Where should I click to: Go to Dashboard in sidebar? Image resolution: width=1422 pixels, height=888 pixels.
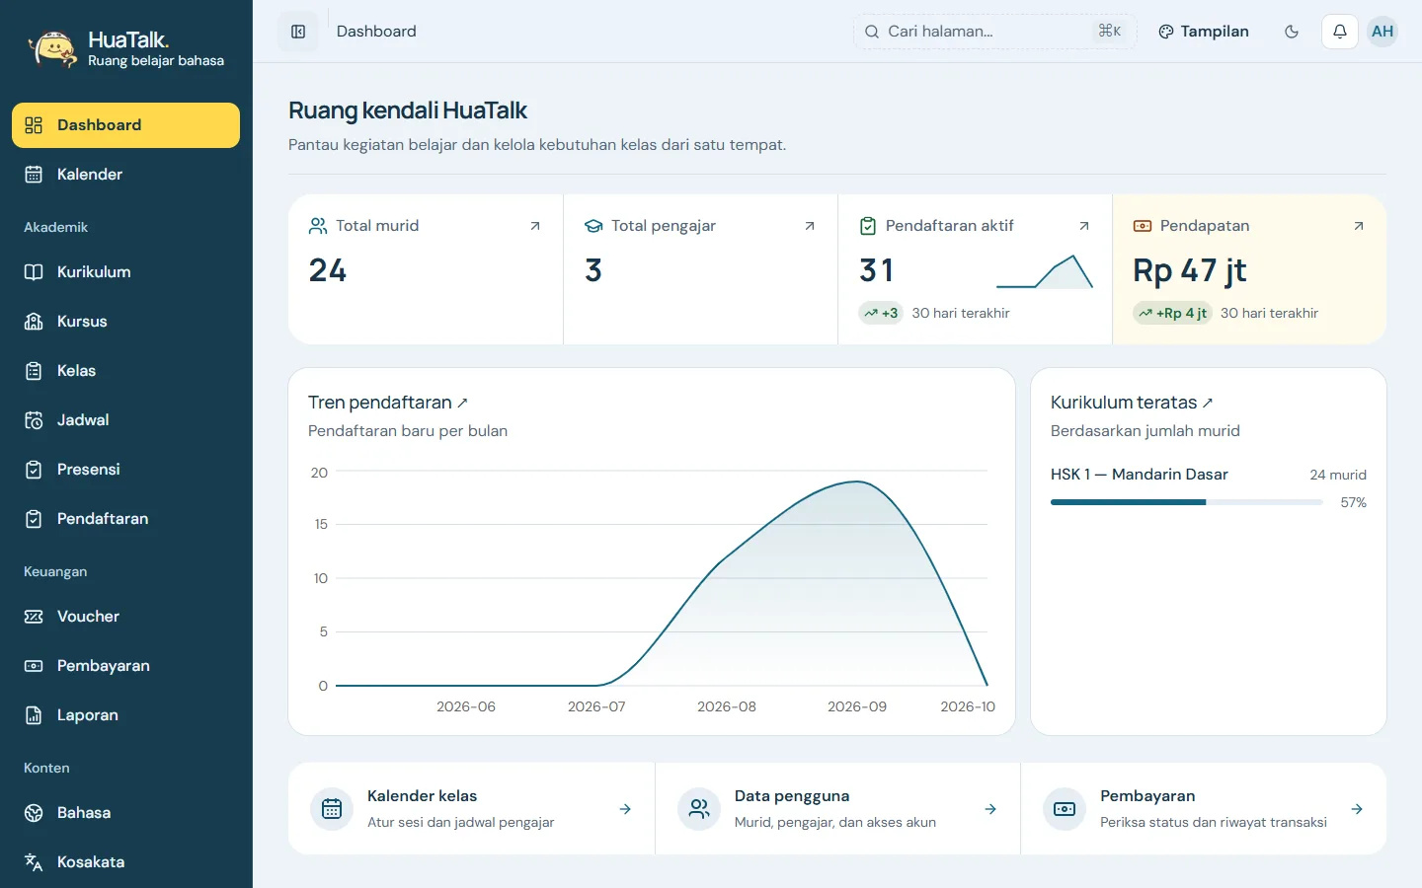pyautogui.click(x=125, y=125)
